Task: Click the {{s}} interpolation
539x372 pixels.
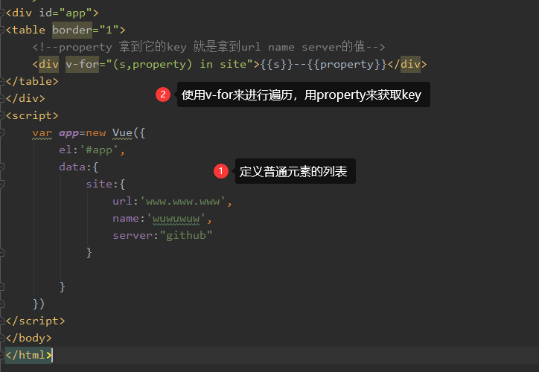Action: point(276,64)
